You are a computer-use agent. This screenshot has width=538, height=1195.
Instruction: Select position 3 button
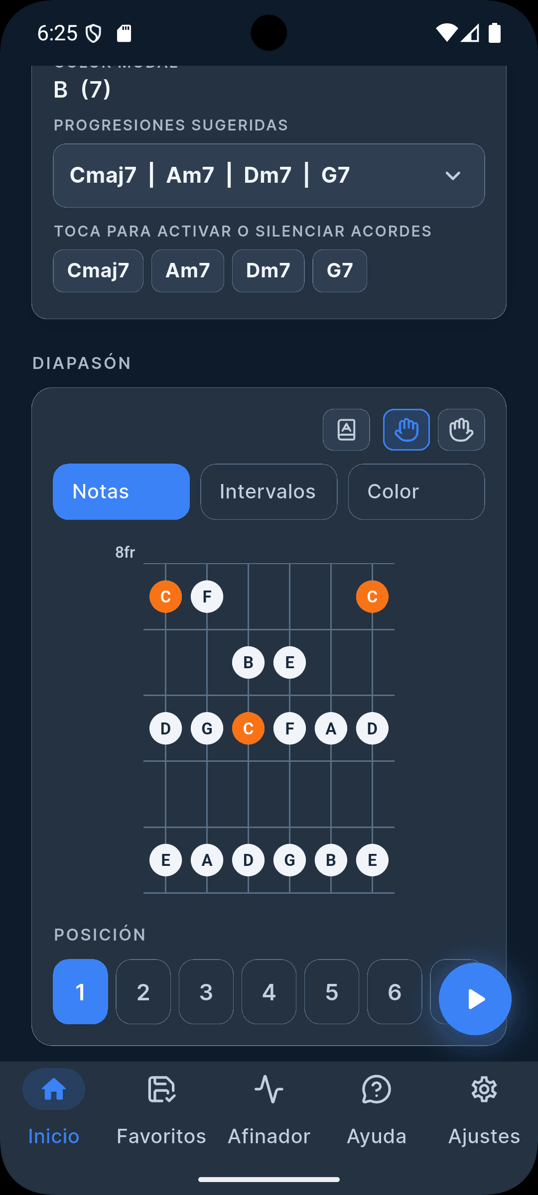point(206,992)
